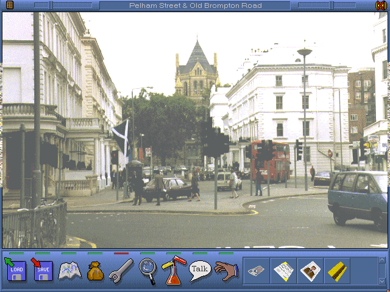This screenshot has height=292, width=390.
Task: Select the paper note inventory item
Action: point(283,271)
